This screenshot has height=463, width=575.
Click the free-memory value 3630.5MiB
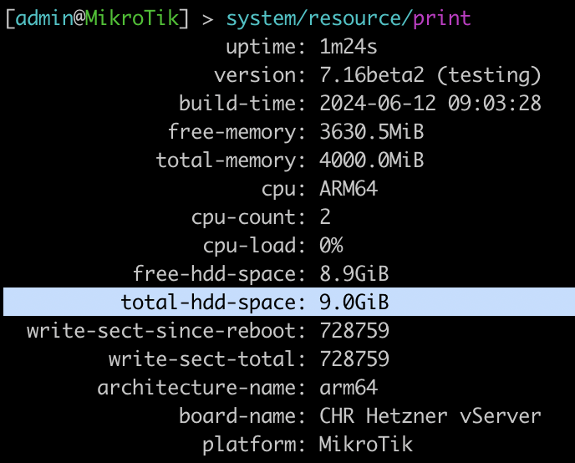(x=371, y=131)
